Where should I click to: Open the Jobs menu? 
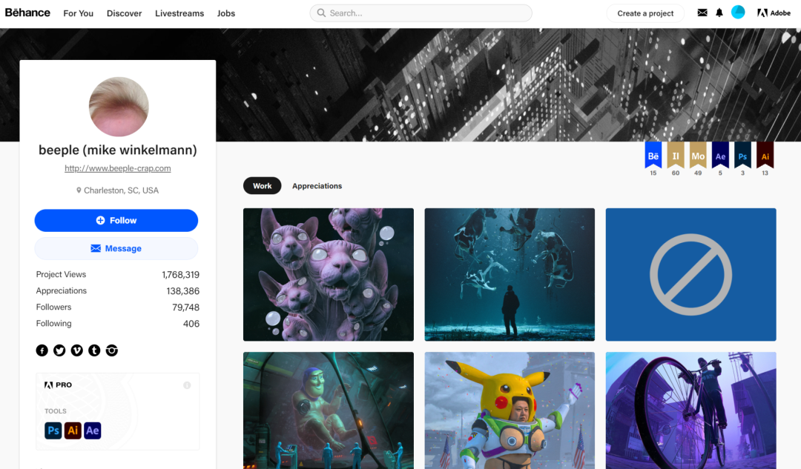pyautogui.click(x=225, y=13)
